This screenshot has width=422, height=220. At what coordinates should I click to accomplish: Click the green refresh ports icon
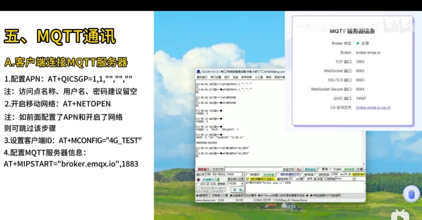point(218,180)
